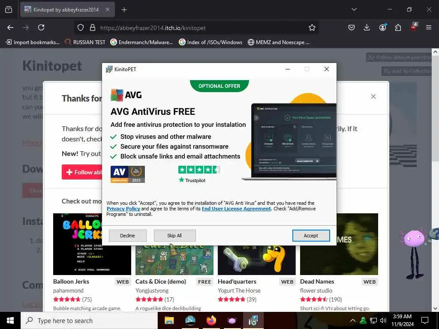
Task: Open the network tray icon
Action: (x=373, y=320)
